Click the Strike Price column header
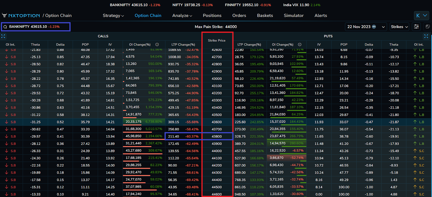 217,40
